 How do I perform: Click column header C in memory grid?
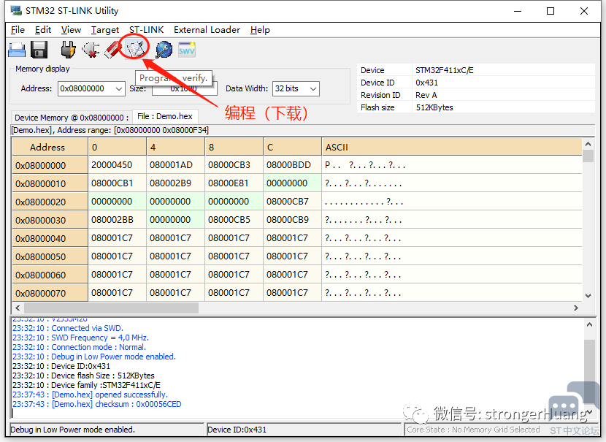click(292, 148)
